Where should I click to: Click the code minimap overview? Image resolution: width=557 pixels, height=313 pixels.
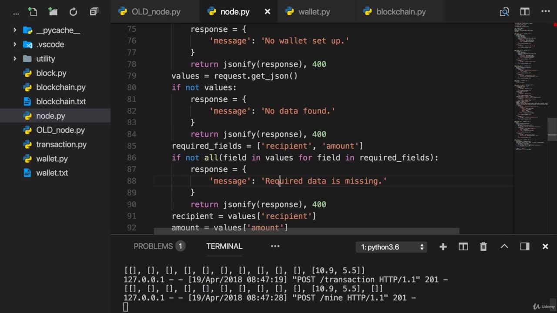pyautogui.click(x=531, y=86)
